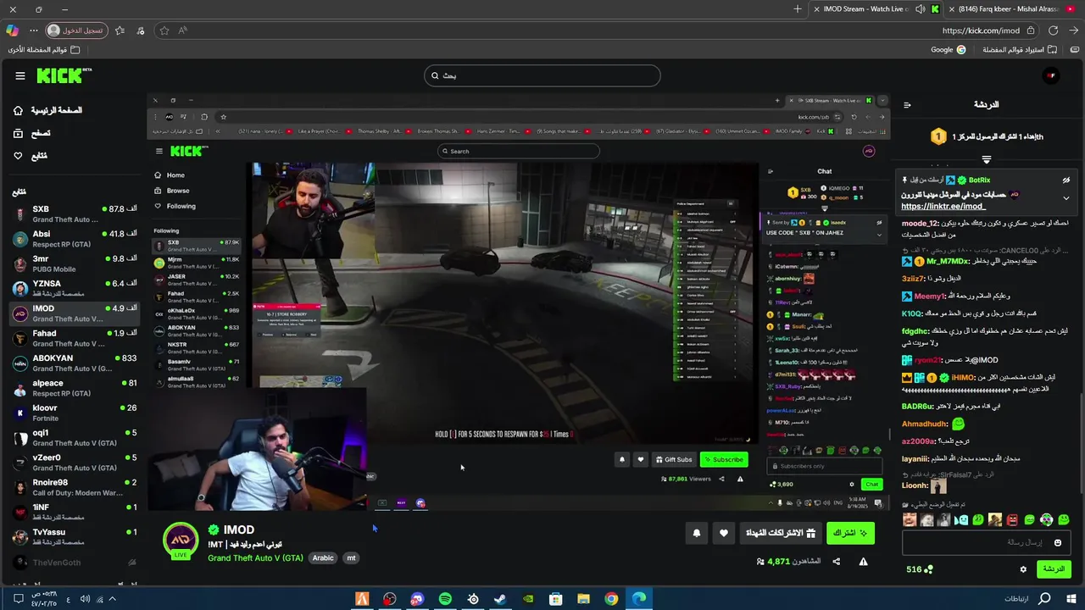Open Steam from taskbar
This screenshot has height=610, width=1085.
(x=500, y=599)
